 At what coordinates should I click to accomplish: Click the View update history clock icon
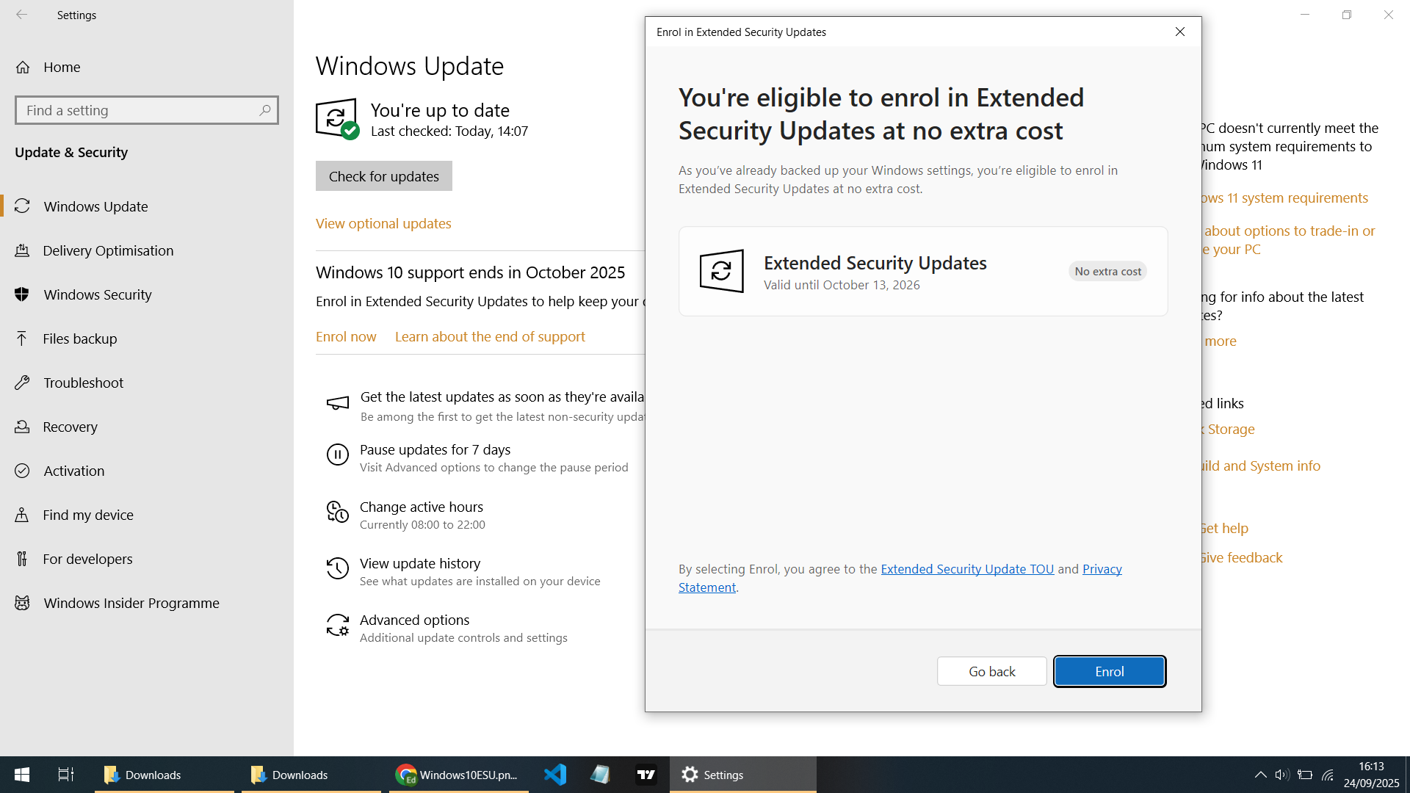tap(337, 568)
